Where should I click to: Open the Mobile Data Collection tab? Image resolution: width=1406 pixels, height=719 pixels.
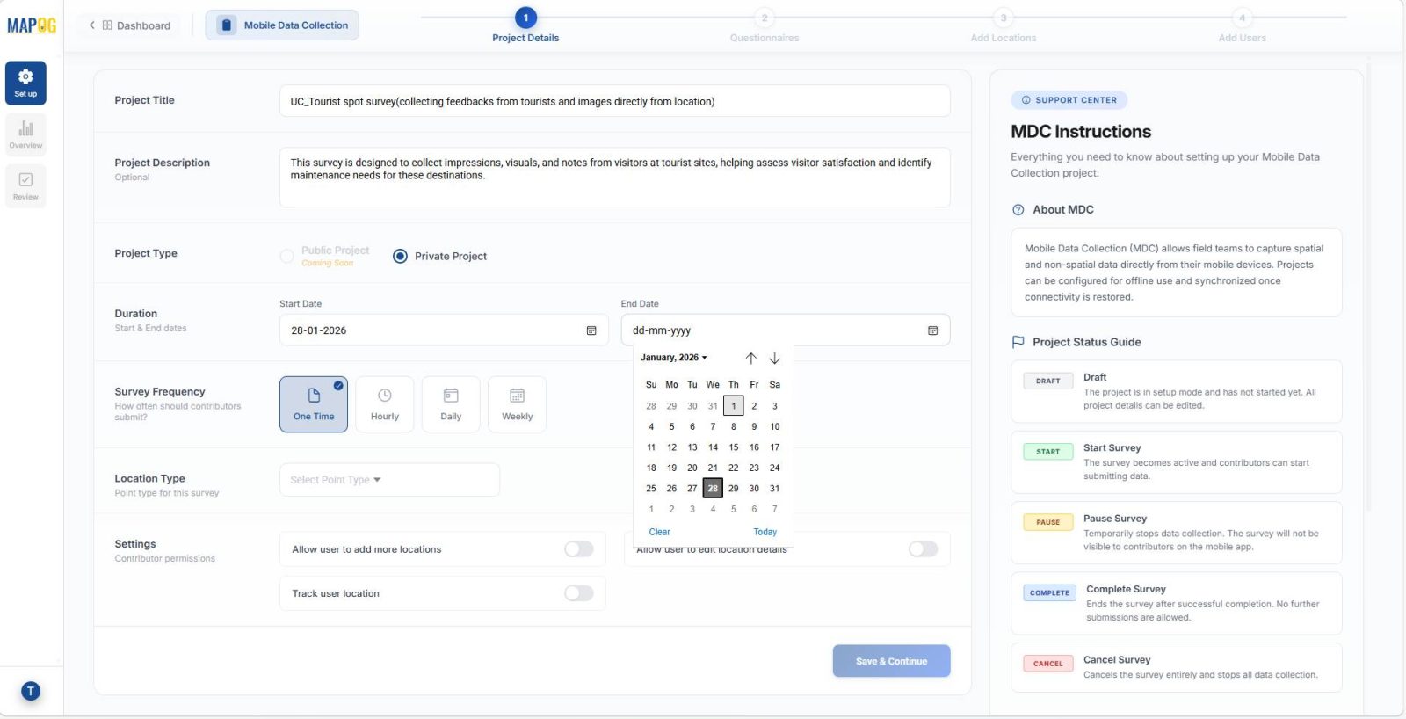[x=282, y=25]
